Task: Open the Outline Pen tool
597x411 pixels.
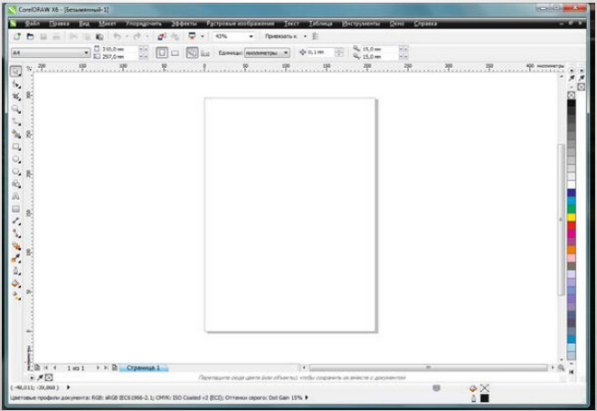Action: [16, 271]
